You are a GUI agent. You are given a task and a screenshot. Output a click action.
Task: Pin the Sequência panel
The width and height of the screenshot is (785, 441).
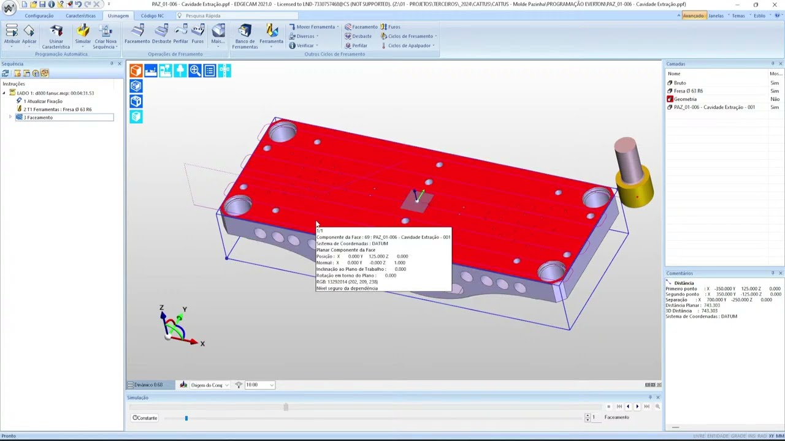point(112,64)
